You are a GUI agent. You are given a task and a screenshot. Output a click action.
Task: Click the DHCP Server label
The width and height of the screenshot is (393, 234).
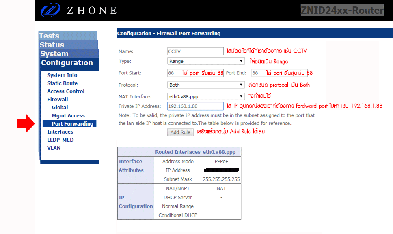(178, 197)
